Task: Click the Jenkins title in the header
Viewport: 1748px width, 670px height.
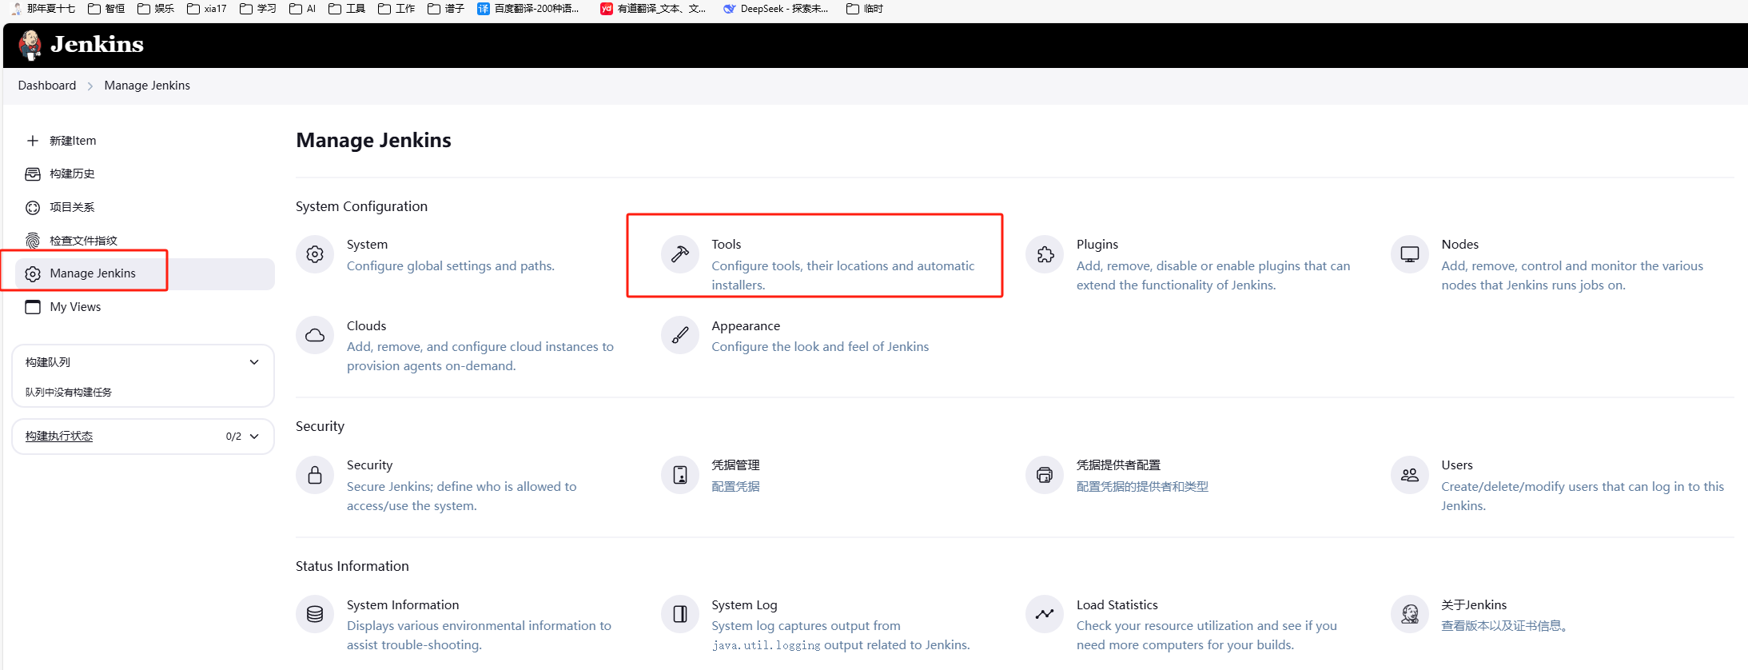Action: click(98, 45)
